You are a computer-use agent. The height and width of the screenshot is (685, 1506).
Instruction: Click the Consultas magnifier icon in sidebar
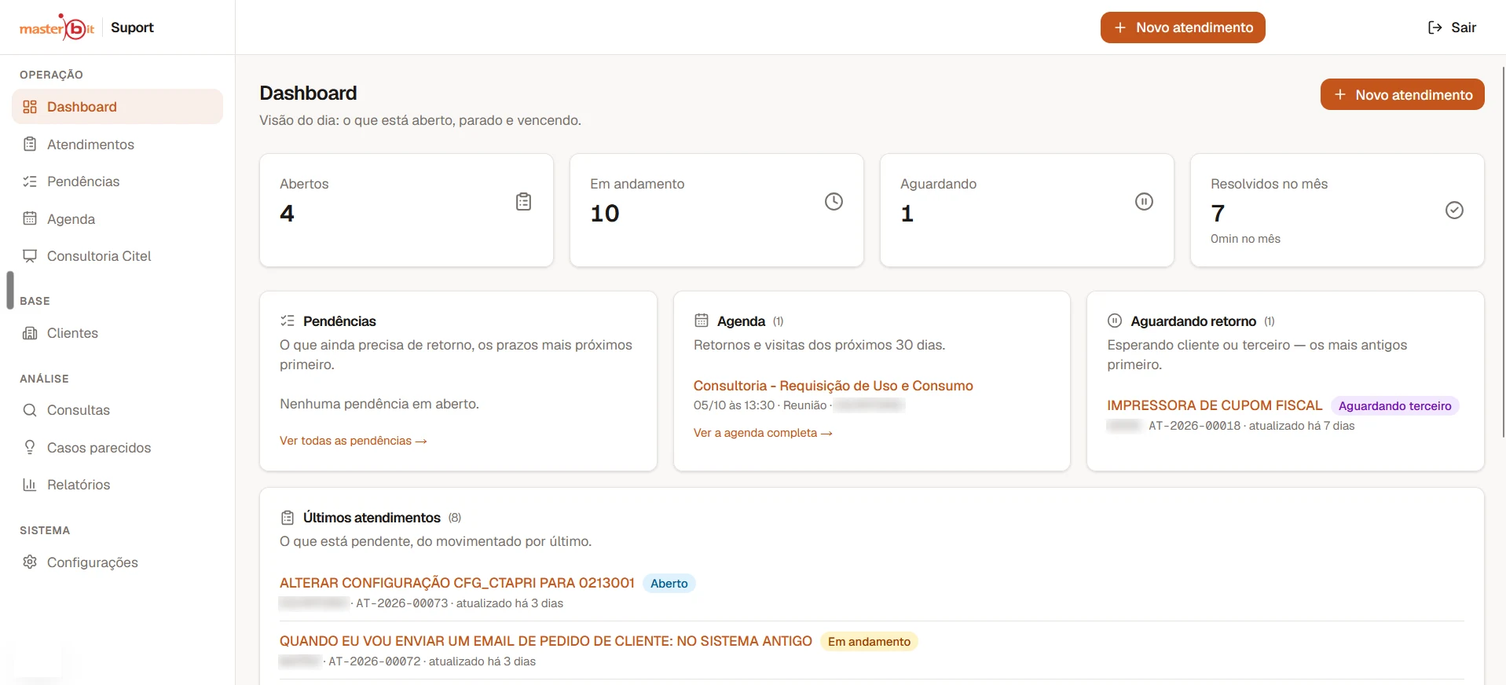click(x=30, y=410)
